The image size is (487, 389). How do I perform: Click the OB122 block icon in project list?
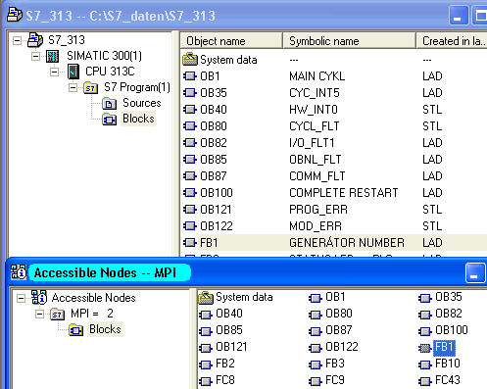click(190, 226)
